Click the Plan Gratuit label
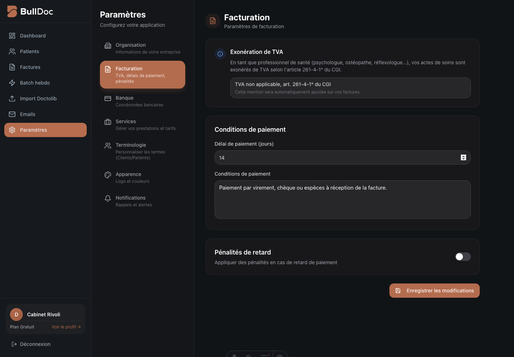This screenshot has width=514, height=357. pyautogui.click(x=22, y=327)
